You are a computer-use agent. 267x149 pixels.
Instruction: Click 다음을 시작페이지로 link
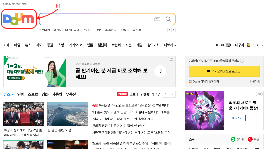tap(15, 4)
